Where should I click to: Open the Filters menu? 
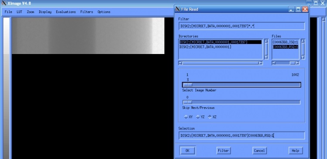click(86, 12)
